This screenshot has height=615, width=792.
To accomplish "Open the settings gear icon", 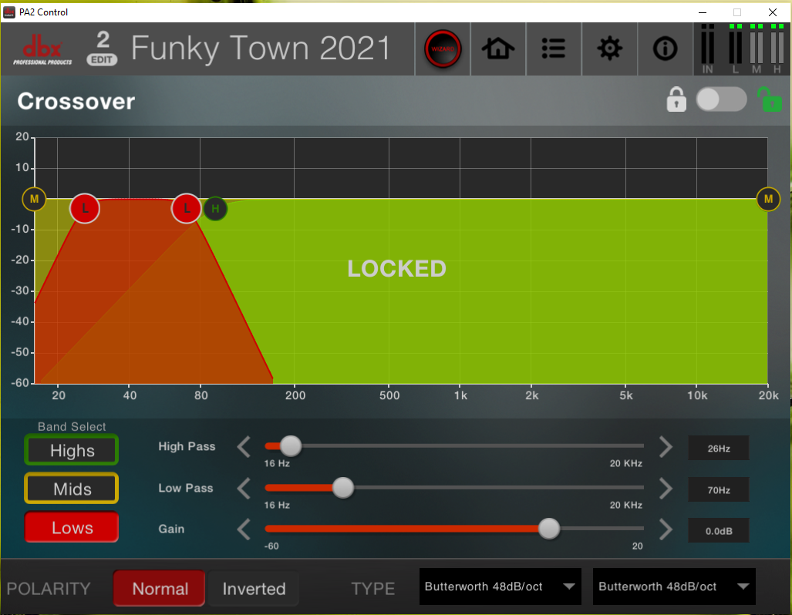I will [x=609, y=49].
